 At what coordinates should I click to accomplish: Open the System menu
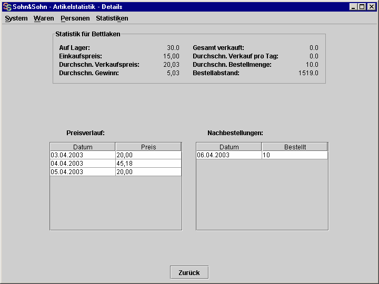coord(16,18)
